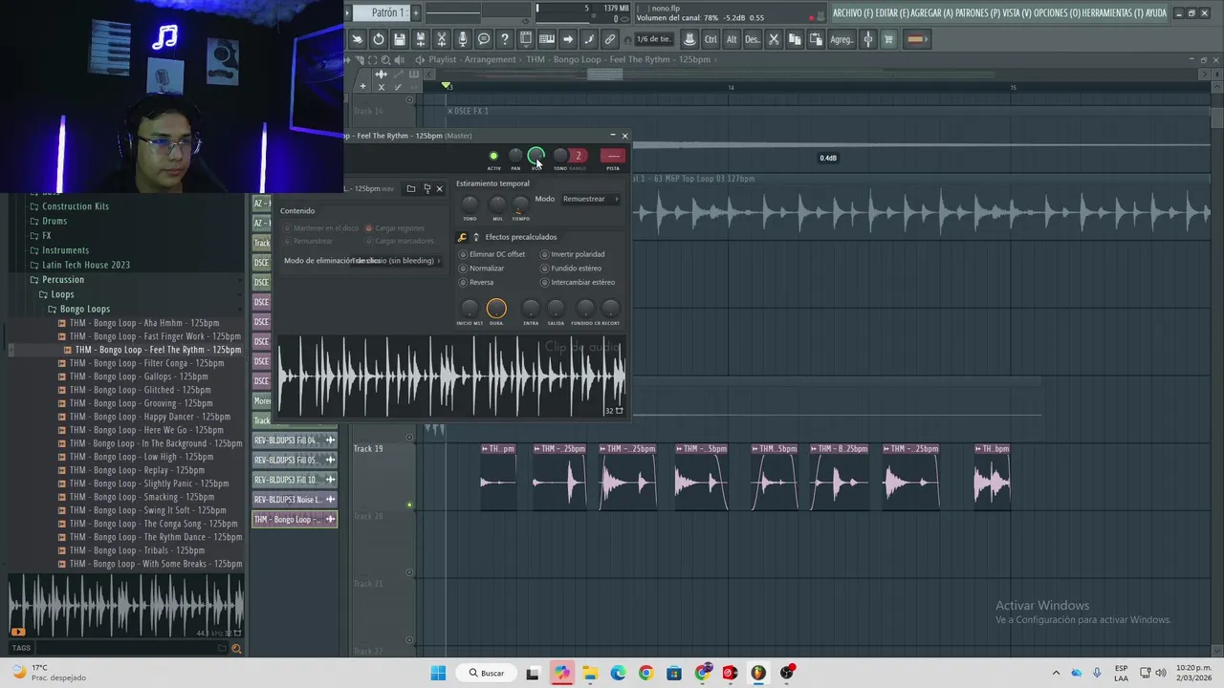The height and width of the screenshot is (688, 1224).
Task: Open the Modo Remuestrear dropdown
Action: 590,199
